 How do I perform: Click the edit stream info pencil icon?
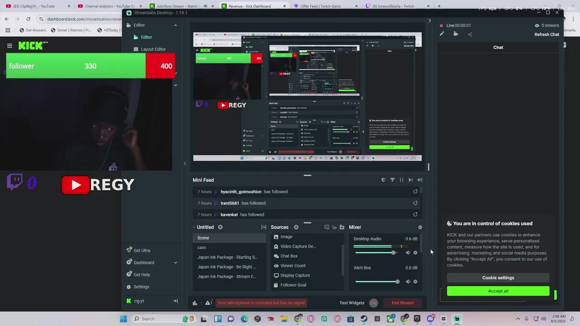click(442, 34)
